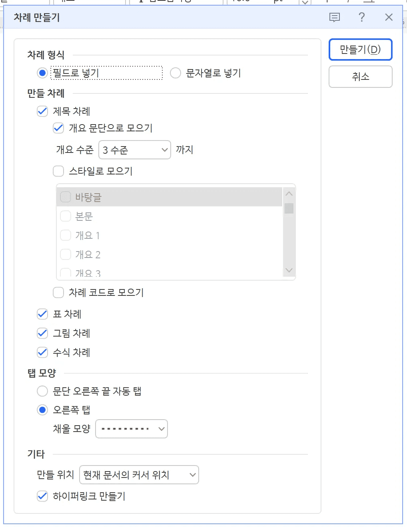The height and width of the screenshot is (527, 407).
Task: Click the 만들기(D) button
Action: 360,50
